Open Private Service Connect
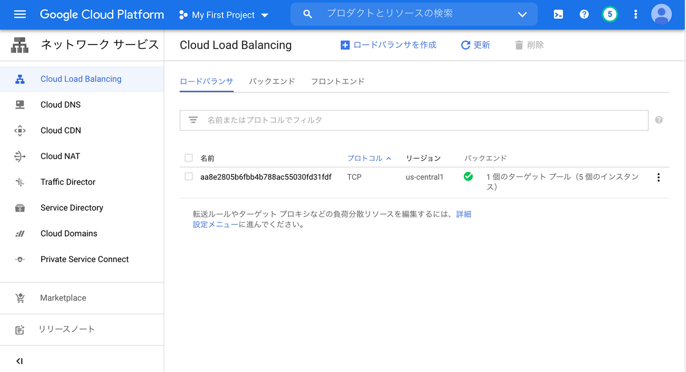This screenshot has height=372, width=686. (85, 259)
